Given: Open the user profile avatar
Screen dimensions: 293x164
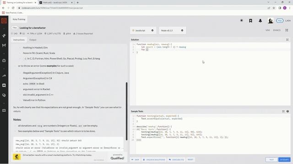Looking at the screenshot, I should [271, 20].
